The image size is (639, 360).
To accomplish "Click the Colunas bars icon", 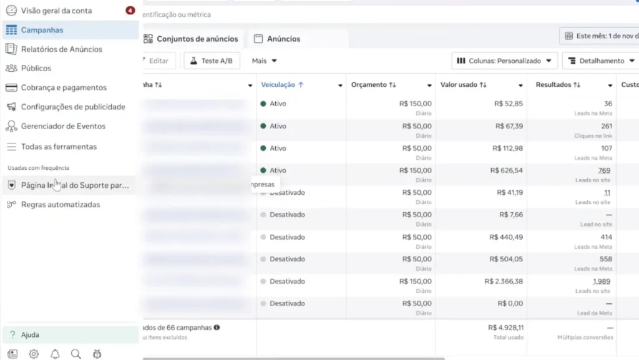I will tap(461, 61).
